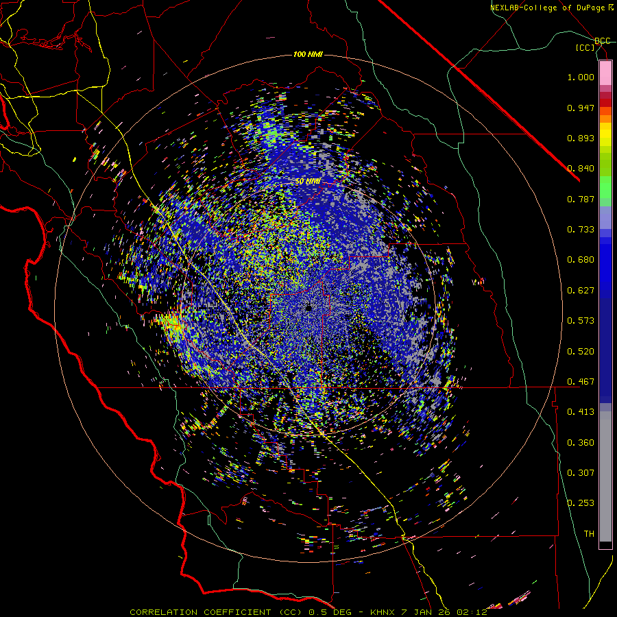
Task: Select the 0.680 scale value
Action: click(581, 260)
